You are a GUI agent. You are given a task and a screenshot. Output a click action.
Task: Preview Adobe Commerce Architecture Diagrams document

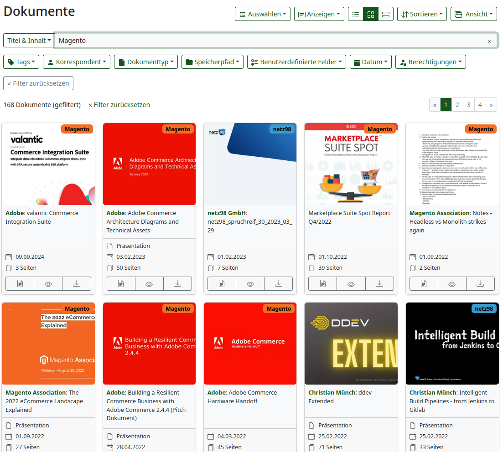(149, 284)
